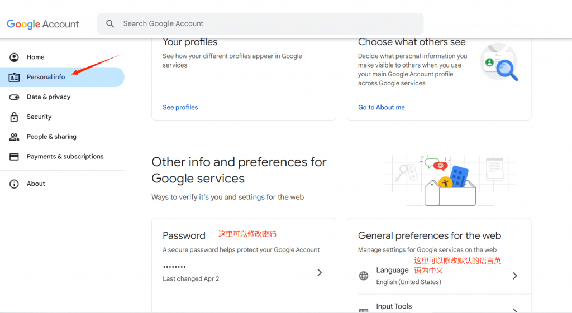The height and width of the screenshot is (313, 572).
Task: Click the About me magnifier illustration
Action: (x=499, y=62)
